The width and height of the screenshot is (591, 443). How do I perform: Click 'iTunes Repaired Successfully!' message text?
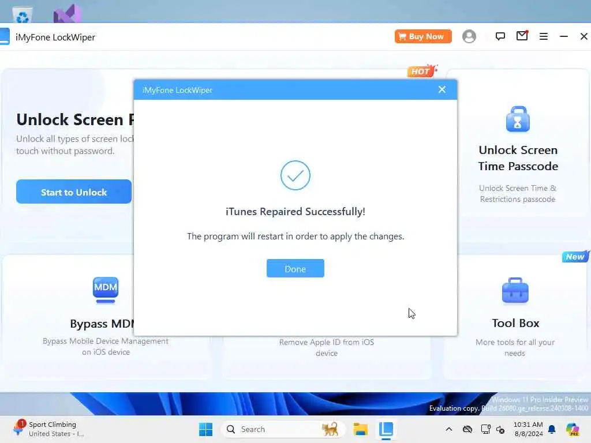pyautogui.click(x=295, y=211)
